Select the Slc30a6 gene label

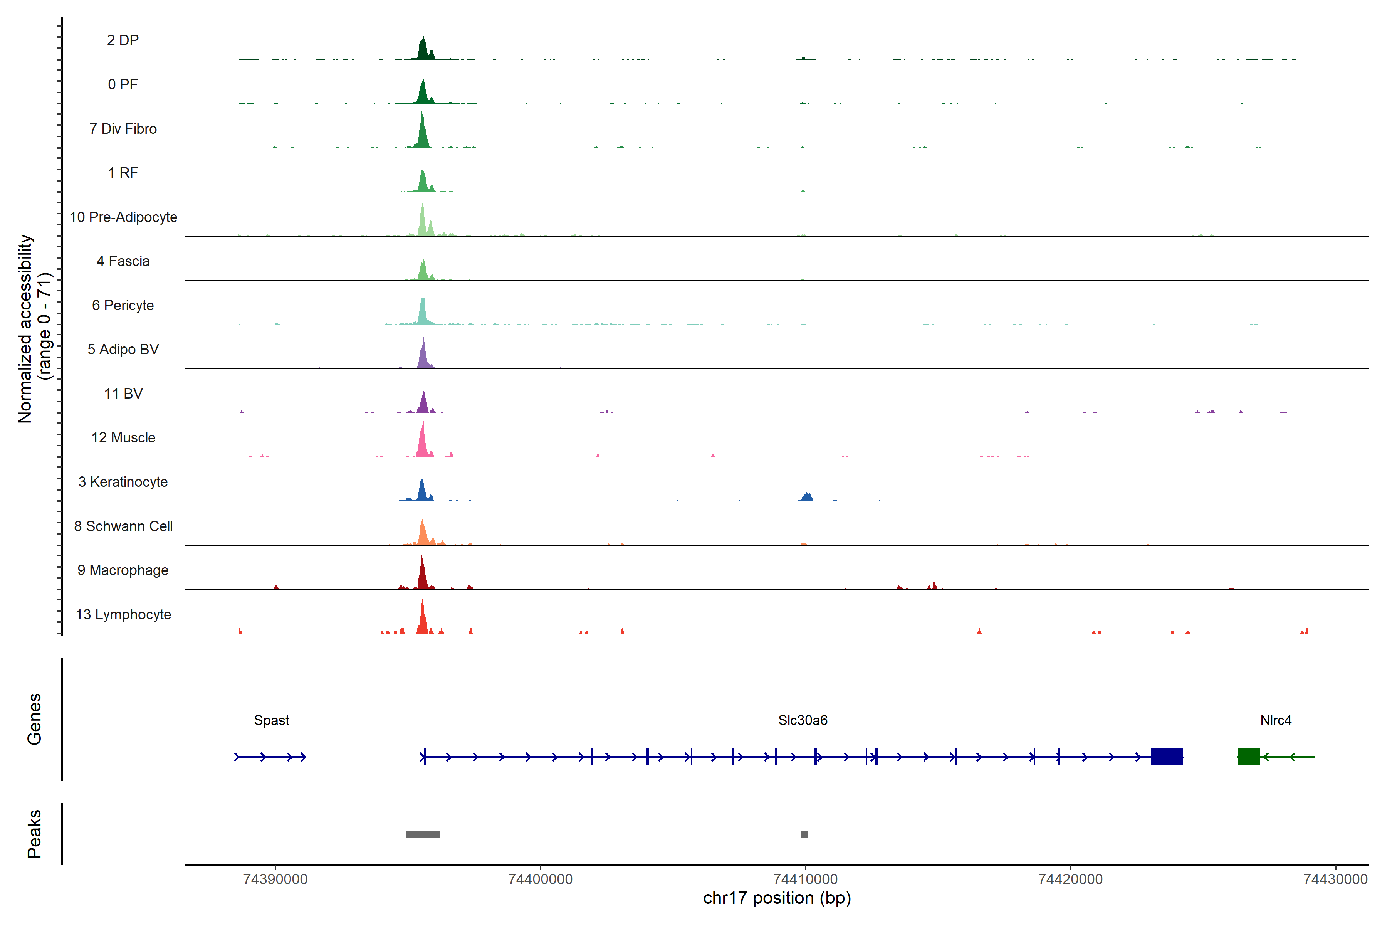pyautogui.click(x=803, y=720)
